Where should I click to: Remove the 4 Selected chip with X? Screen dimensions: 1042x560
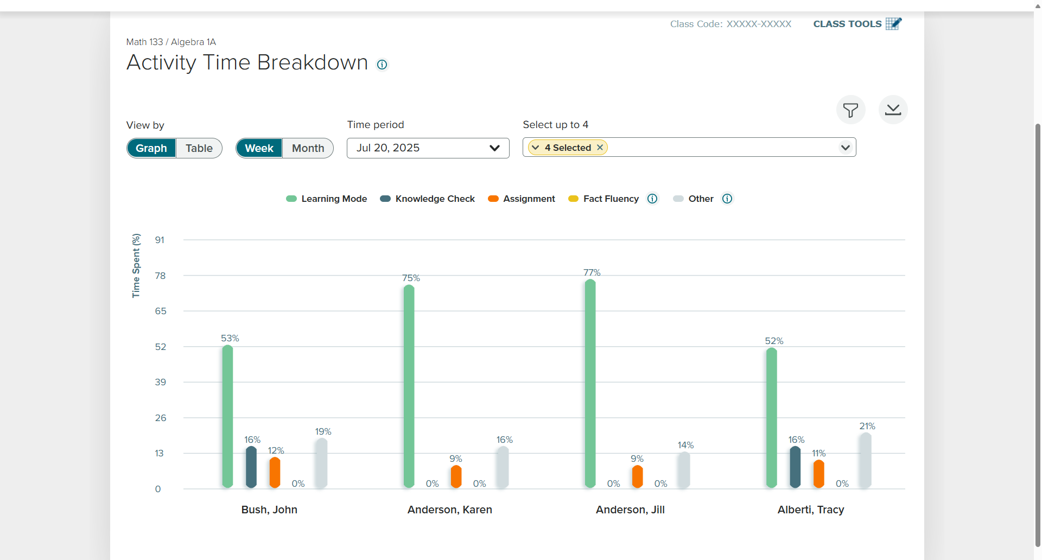click(x=600, y=148)
